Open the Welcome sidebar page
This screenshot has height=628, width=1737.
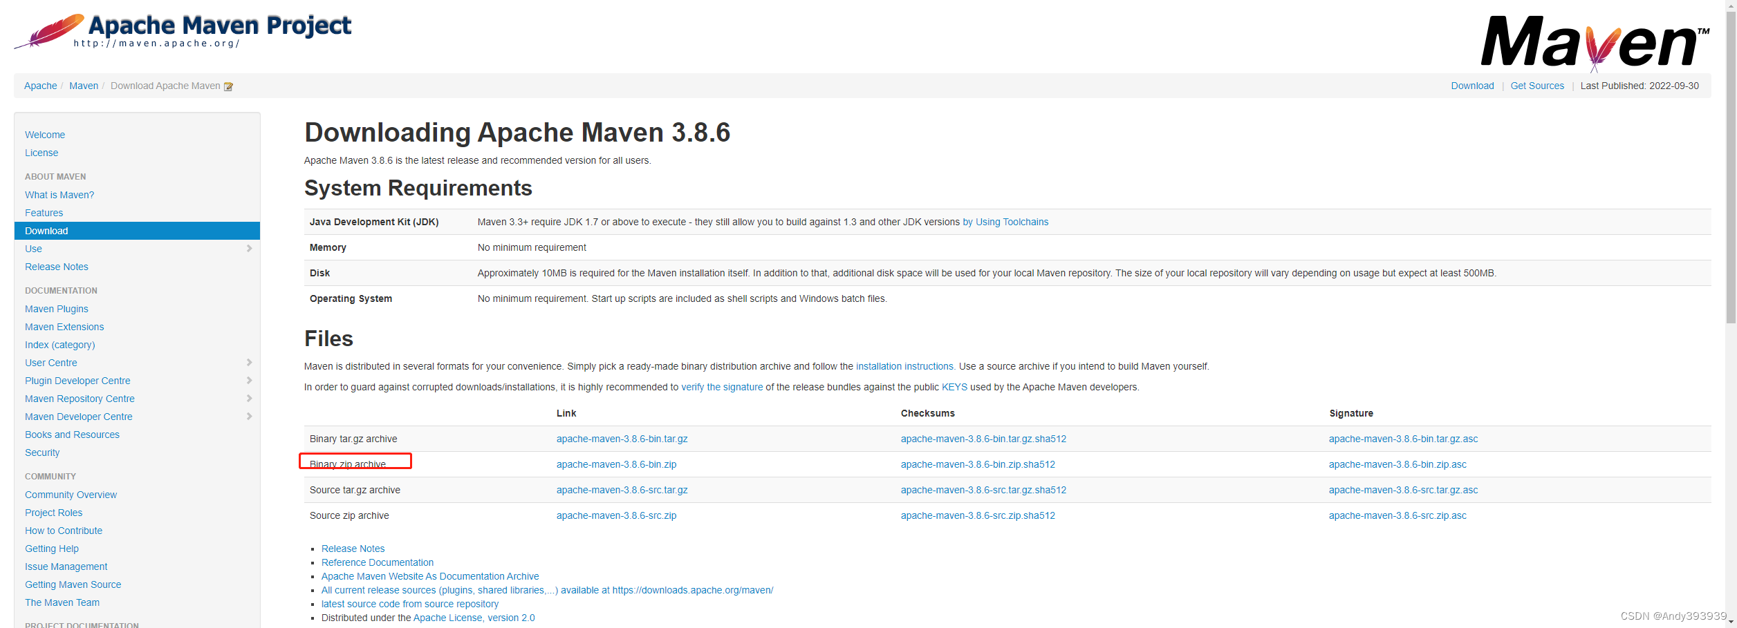pos(44,134)
